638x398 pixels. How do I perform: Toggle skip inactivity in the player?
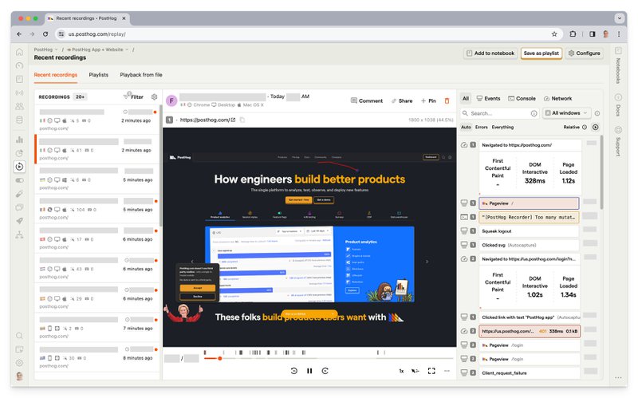pyautogui.click(x=415, y=371)
